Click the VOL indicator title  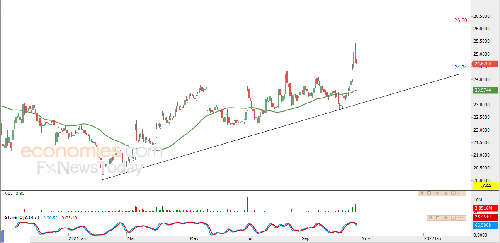coord(9,194)
